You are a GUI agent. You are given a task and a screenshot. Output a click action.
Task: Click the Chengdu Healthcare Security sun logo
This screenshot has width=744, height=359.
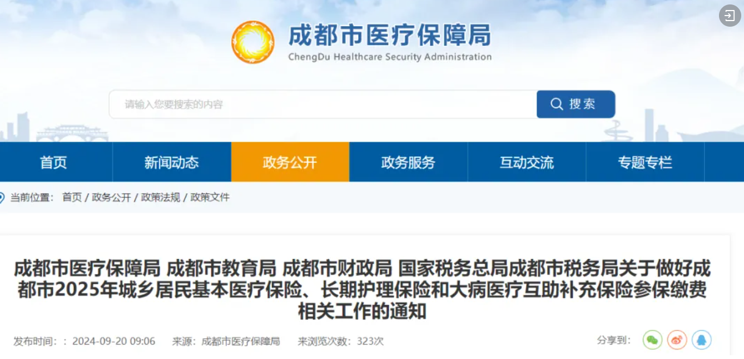[x=252, y=42]
